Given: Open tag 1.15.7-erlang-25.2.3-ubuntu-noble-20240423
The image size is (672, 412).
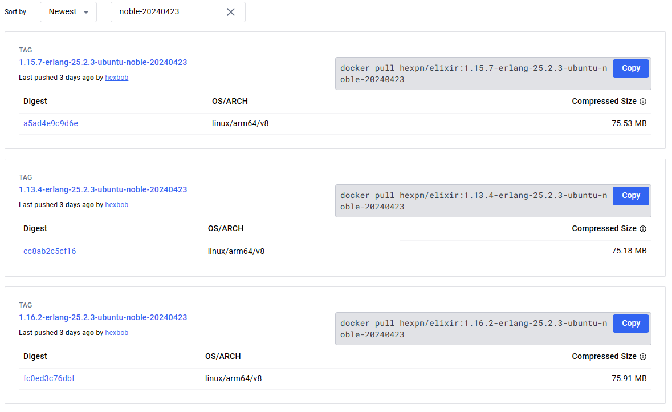Looking at the screenshot, I should tap(103, 62).
